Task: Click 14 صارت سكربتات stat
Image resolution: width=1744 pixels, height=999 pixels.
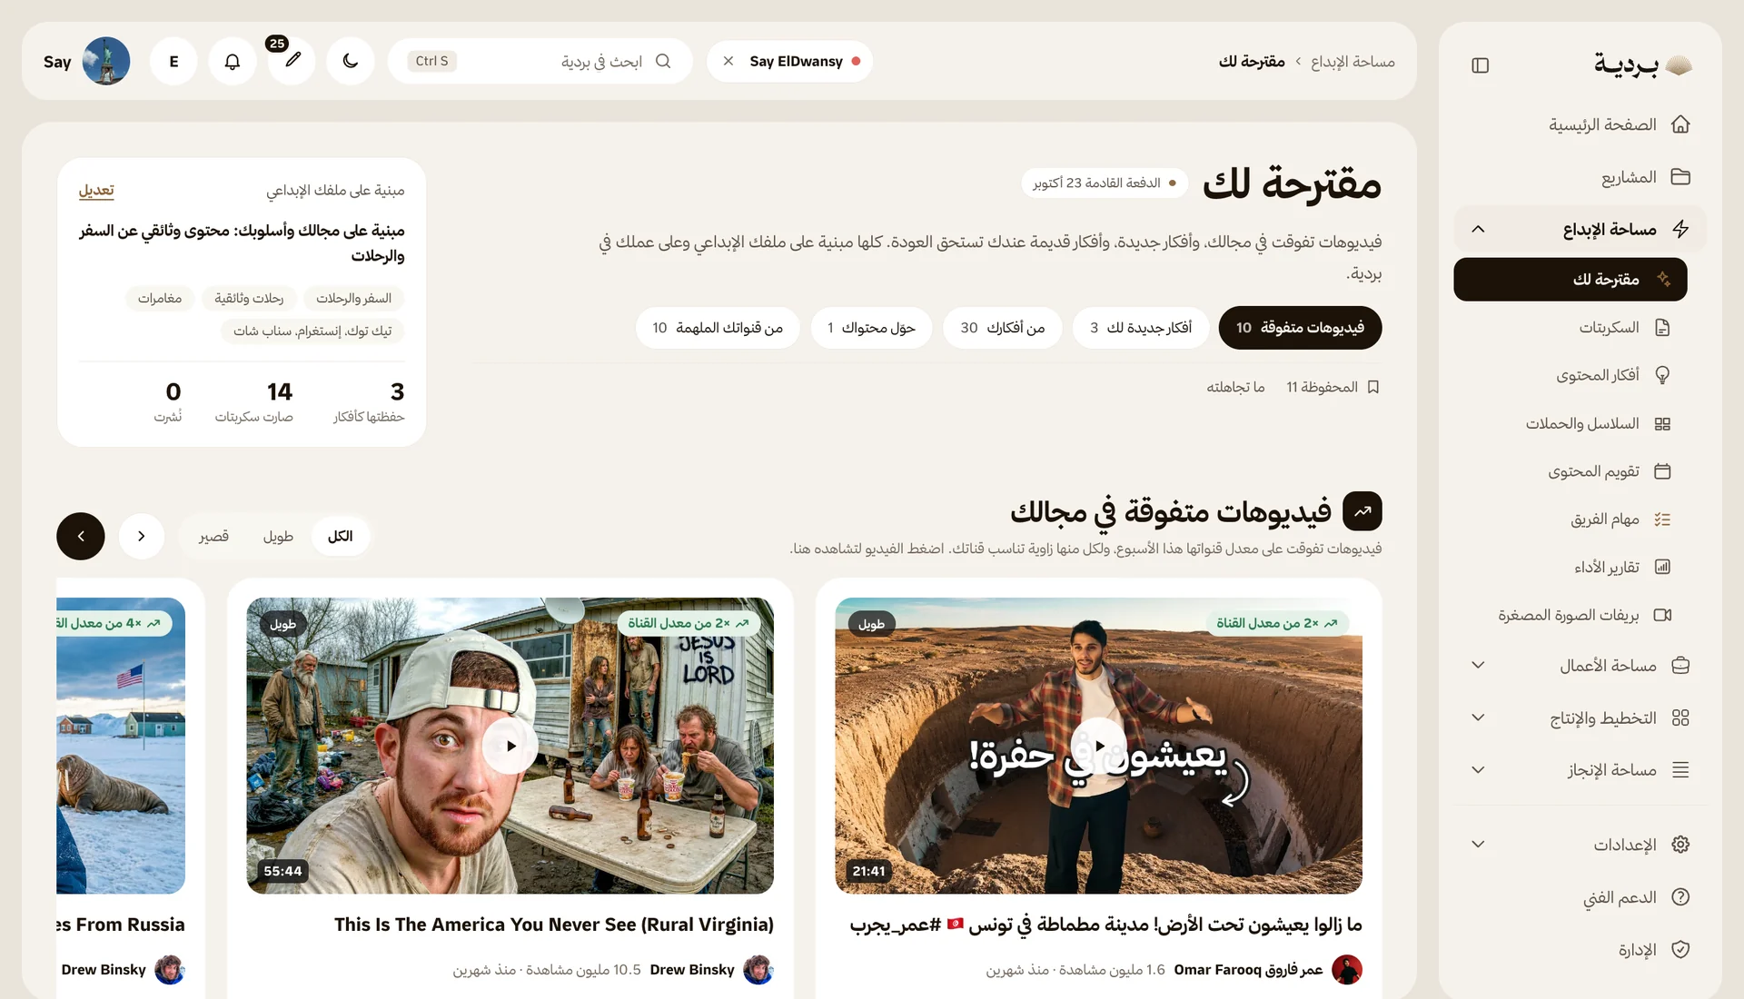Action: [x=253, y=401]
